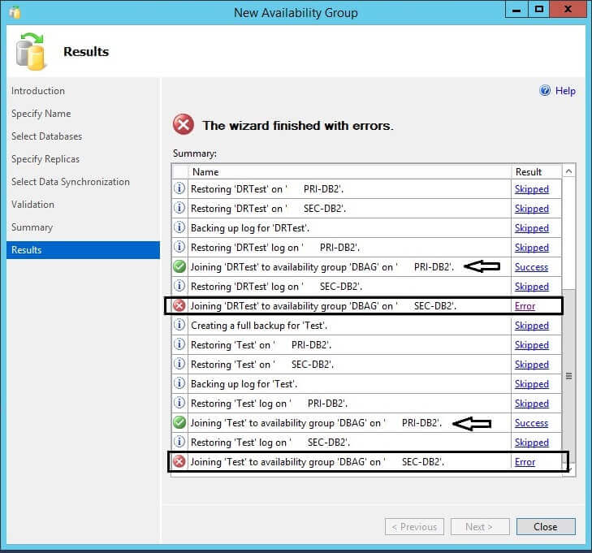Select row Joining 'DRTest' to availability group on SEC-DB2
Image resolution: width=592 pixels, height=553 pixels.
tap(366, 306)
